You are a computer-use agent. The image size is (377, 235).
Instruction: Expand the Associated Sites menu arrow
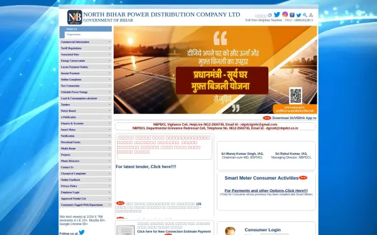point(109,54)
